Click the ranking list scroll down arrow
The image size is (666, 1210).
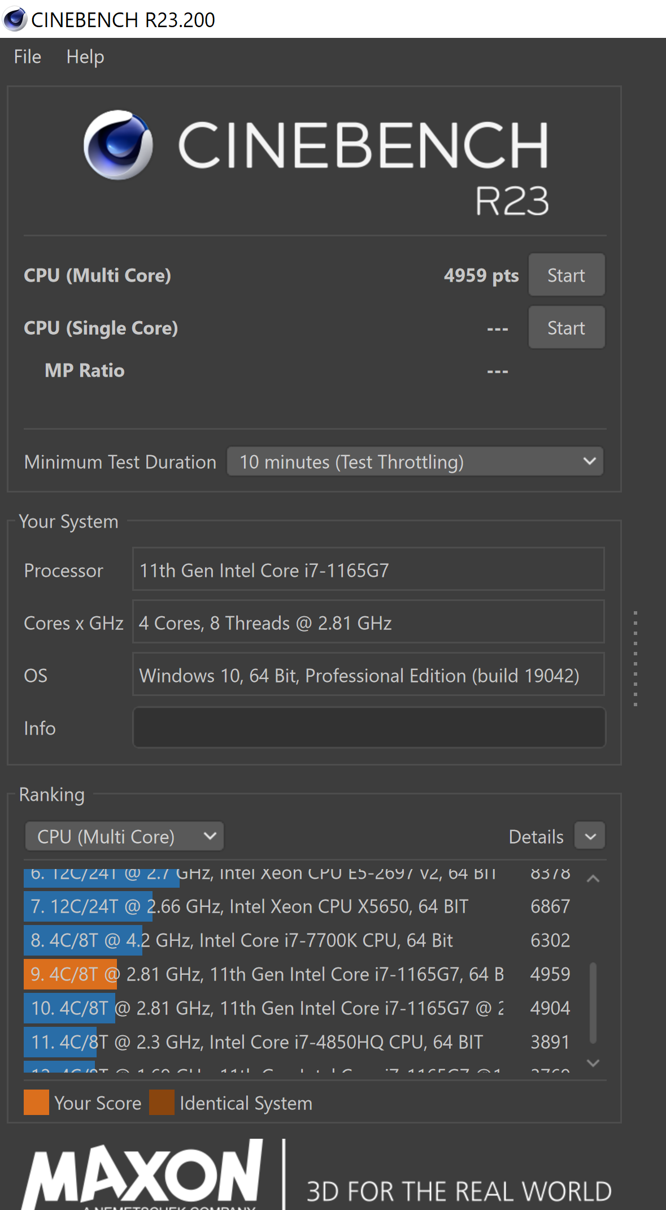click(x=593, y=1063)
